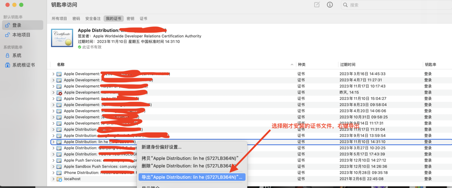The height and width of the screenshot is (188, 452).
Task: Select the 我的证书 tab
Action: [114, 19]
